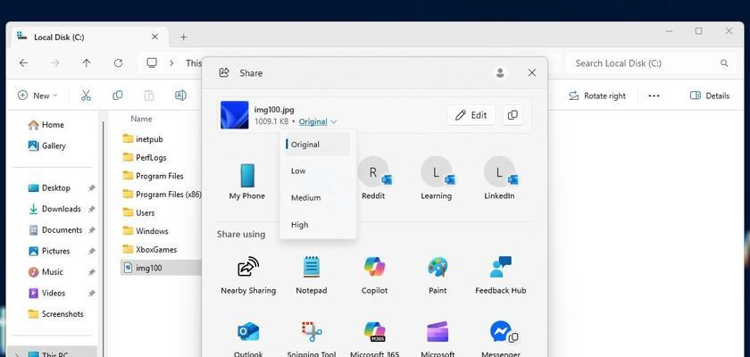Select High quality option

coord(318,225)
